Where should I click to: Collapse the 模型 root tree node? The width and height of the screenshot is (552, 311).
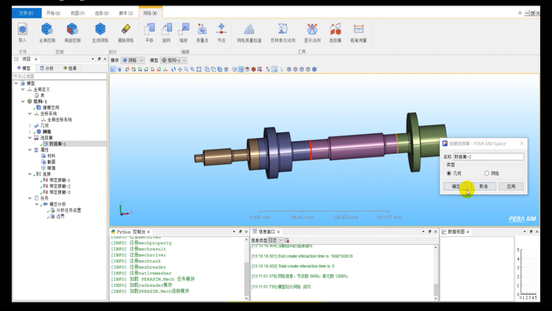click(17, 83)
